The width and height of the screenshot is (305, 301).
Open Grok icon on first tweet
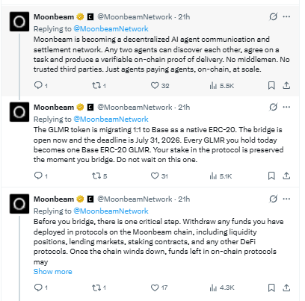(x=273, y=16)
